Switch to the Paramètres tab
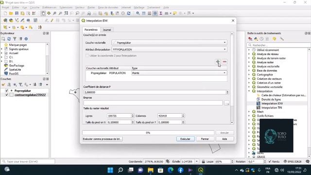 click(91, 30)
